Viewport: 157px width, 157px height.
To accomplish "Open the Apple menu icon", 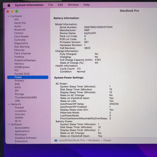I will [x=9, y=5].
